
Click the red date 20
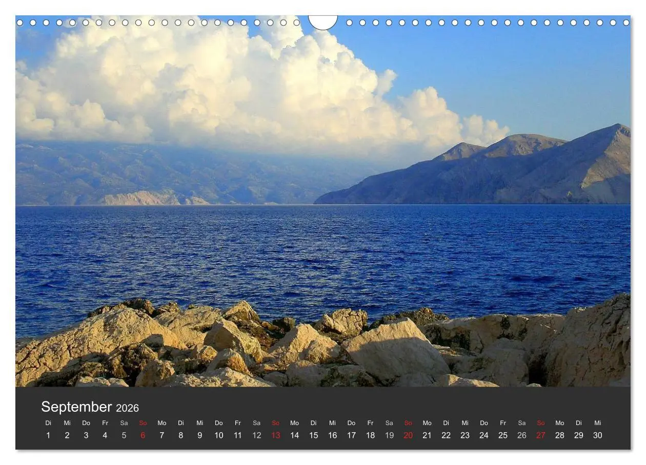[409, 435]
